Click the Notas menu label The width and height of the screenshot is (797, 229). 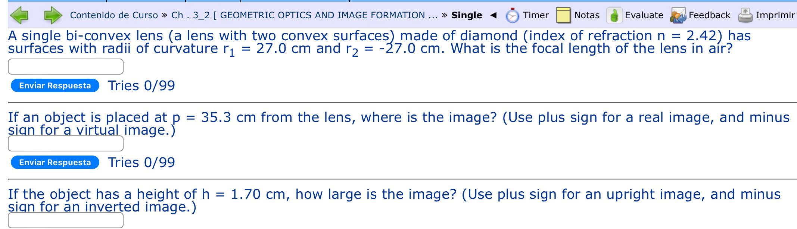[x=588, y=15]
